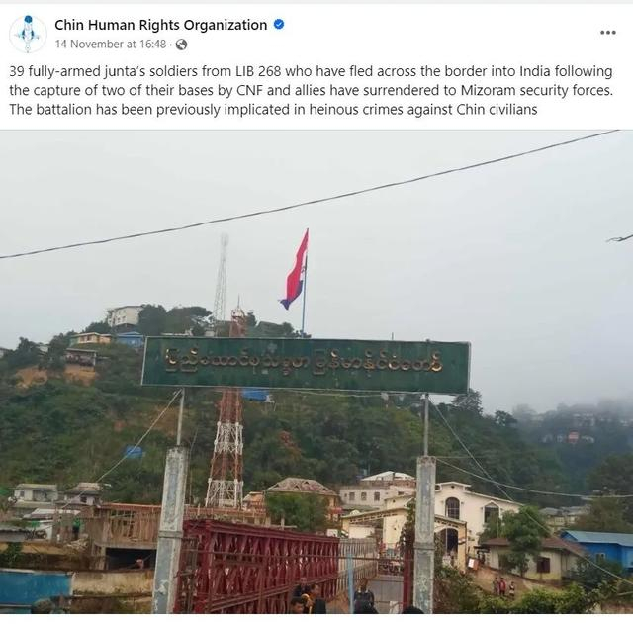Click the Chin Human Rights Organization profile avatar
This screenshot has height=624, width=633.
[28, 34]
